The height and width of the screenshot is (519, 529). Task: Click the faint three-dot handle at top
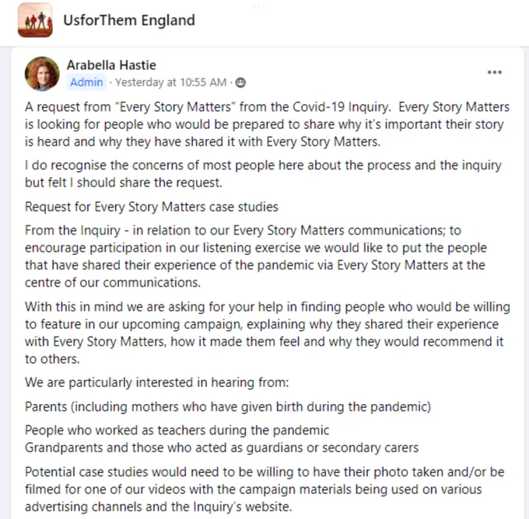tap(258, 6)
